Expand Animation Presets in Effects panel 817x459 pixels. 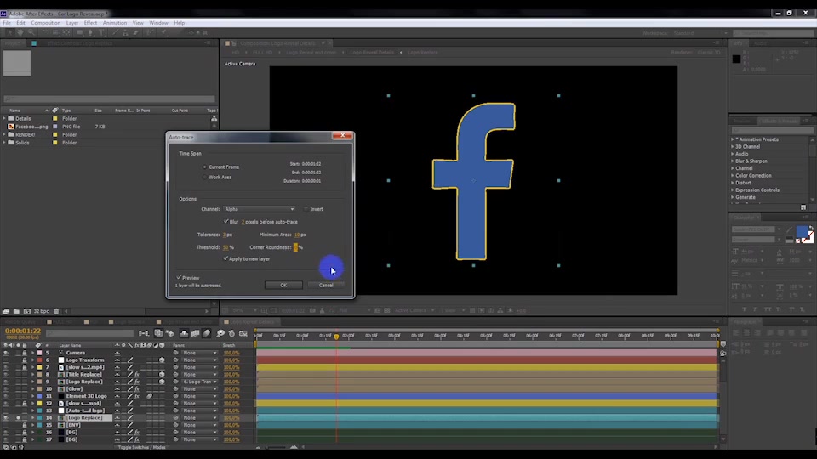733,139
